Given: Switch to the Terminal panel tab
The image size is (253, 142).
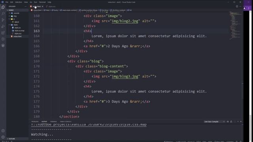Looking at the screenshot, I should pos(53,121).
